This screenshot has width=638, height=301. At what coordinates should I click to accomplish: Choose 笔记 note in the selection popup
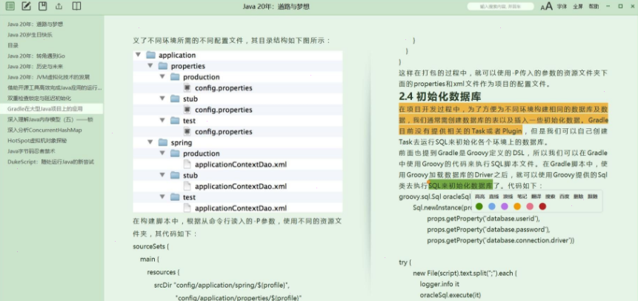pos(522,196)
